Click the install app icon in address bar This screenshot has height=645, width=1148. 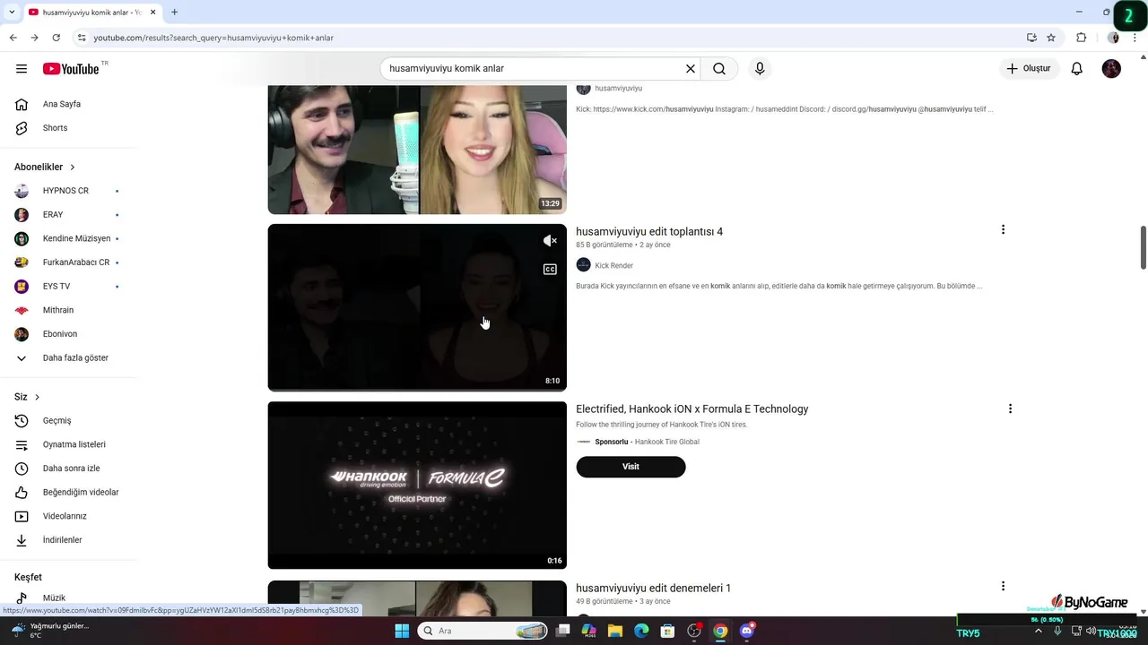1031,38
